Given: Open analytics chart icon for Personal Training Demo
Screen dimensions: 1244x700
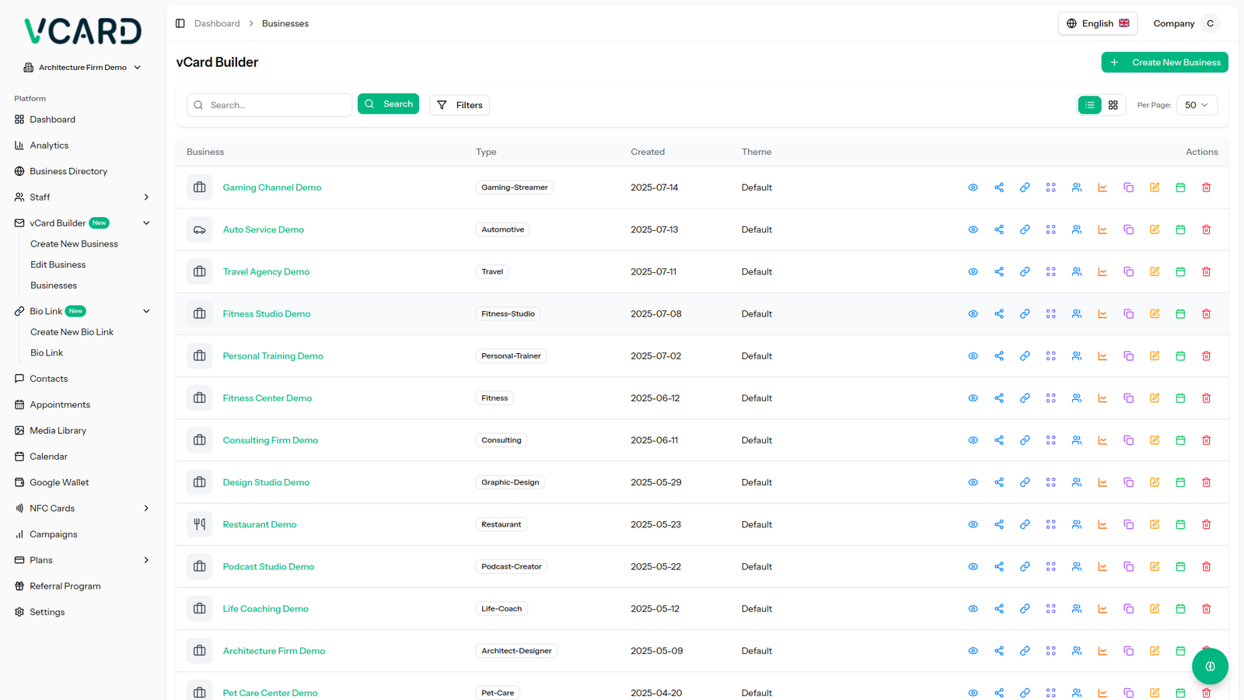Looking at the screenshot, I should [1102, 355].
